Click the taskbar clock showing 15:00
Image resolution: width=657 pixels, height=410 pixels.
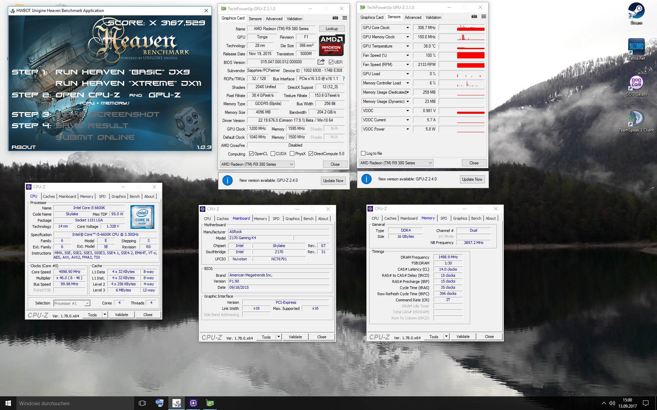pos(627,403)
